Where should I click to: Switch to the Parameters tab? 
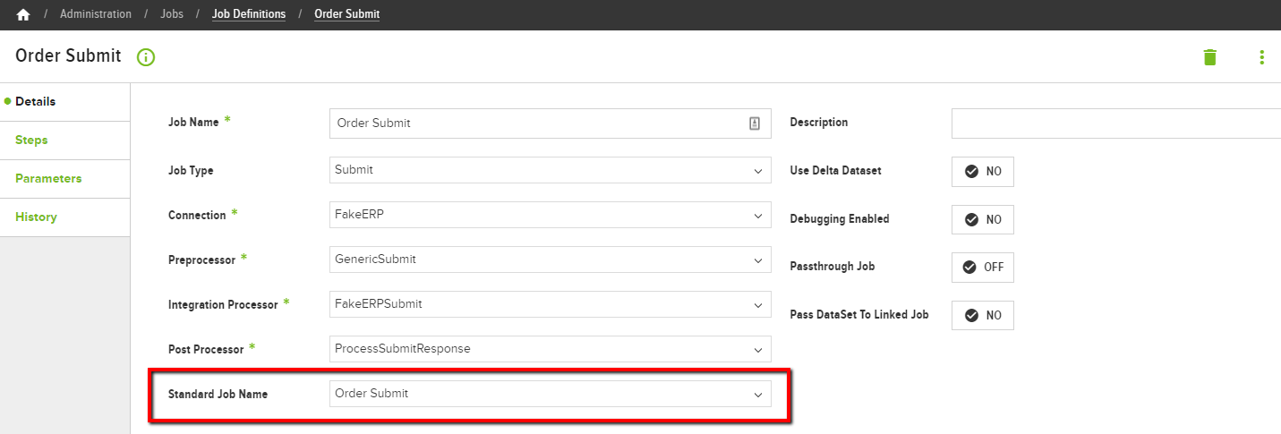[x=64, y=179]
